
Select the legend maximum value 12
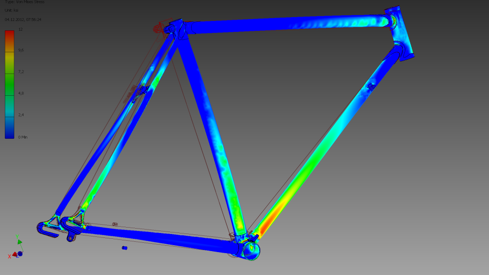pyautogui.click(x=21, y=29)
